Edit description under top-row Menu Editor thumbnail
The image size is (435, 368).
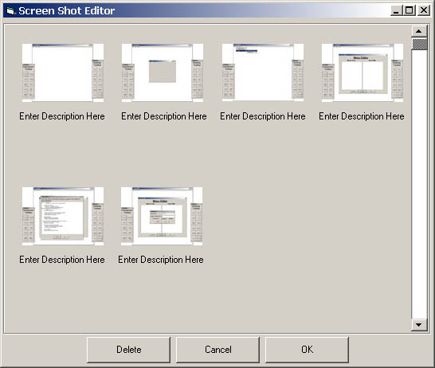click(x=362, y=116)
